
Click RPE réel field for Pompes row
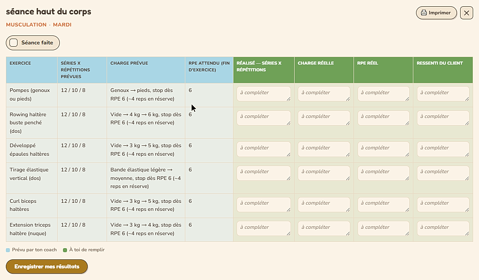coord(383,94)
